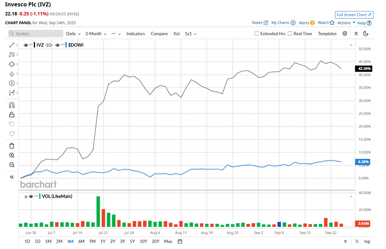Image resolution: width=386 pixels, height=249 pixels.
Task: Collapse the volume pane chevron
Action: pos(351,197)
